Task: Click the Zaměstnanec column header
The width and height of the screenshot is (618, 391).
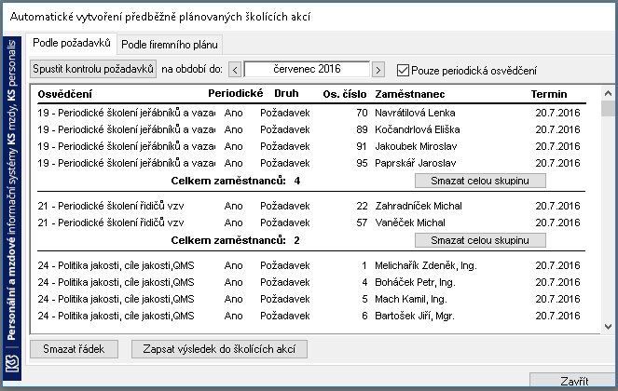Action: [x=410, y=94]
